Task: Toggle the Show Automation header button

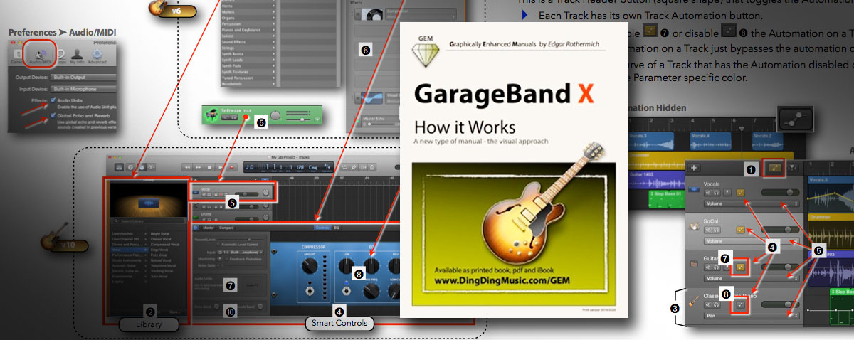Action: (776, 168)
